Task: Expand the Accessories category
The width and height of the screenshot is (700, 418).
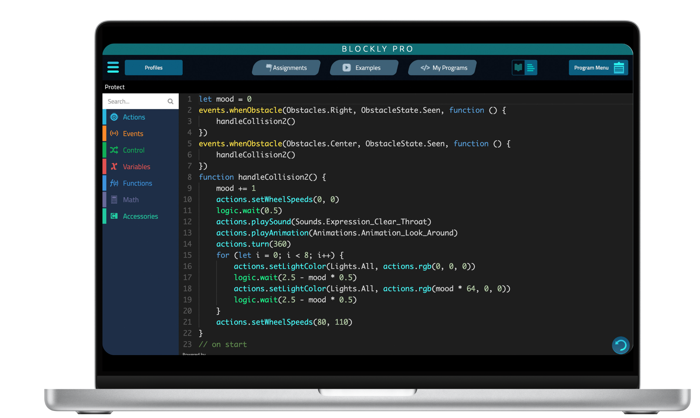Action: (x=140, y=216)
